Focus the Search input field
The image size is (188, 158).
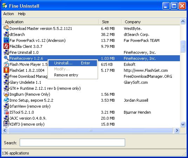pyautogui.click(x=72, y=143)
